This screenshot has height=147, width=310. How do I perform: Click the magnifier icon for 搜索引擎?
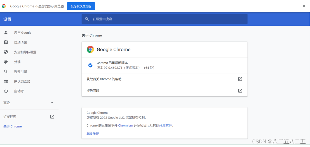(x=6, y=72)
